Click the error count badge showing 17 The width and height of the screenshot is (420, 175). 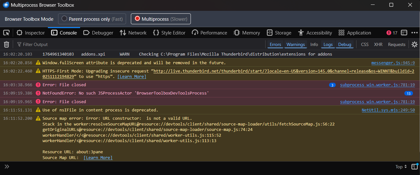point(392,33)
